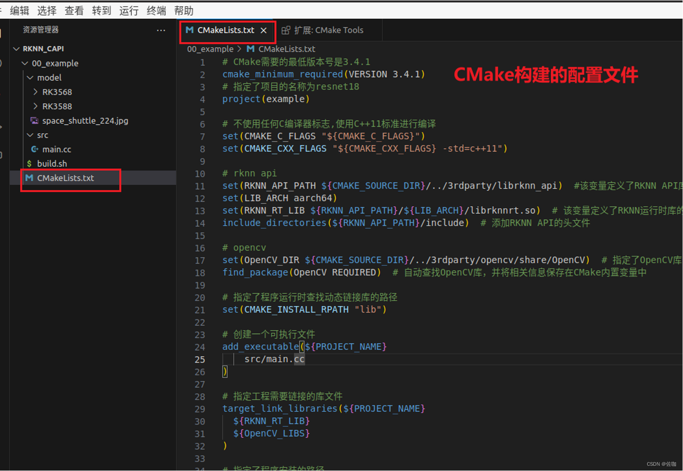Image resolution: width=683 pixels, height=471 pixels.
Task: Click ${RKNN_RT_LIB} on line 30
Action: [271, 421]
